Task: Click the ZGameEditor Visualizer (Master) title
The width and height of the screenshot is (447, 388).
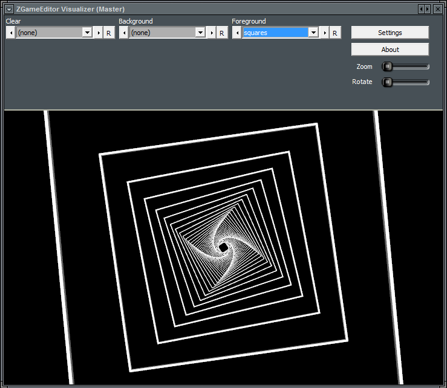Action: coord(70,9)
